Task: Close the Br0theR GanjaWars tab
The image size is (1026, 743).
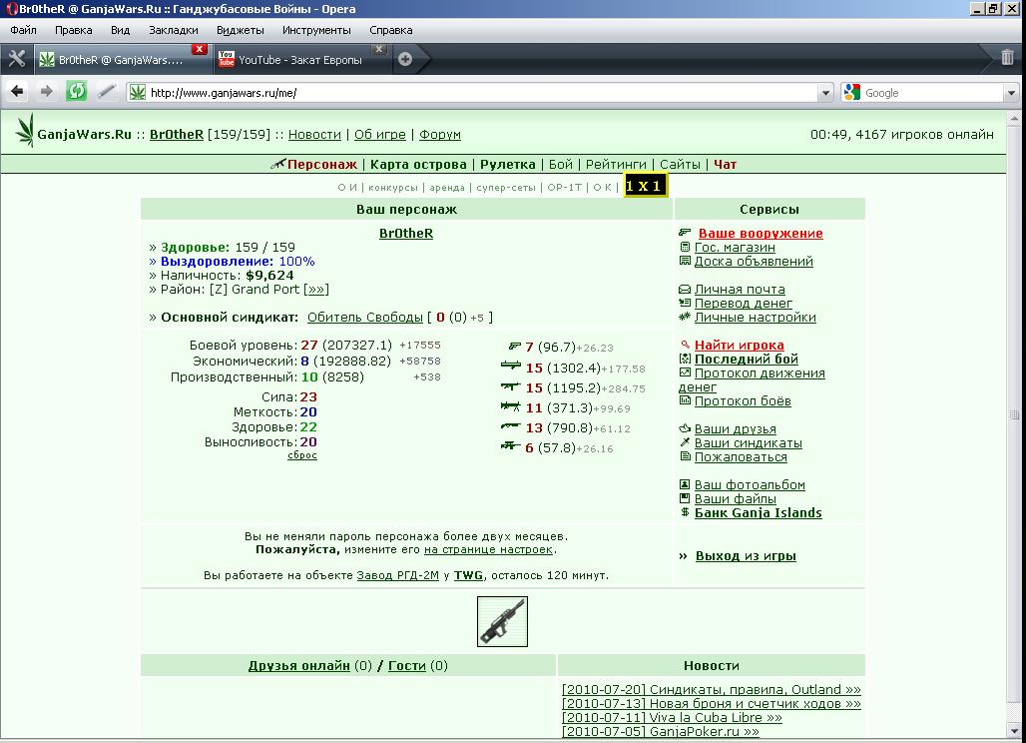Action: click(x=200, y=49)
